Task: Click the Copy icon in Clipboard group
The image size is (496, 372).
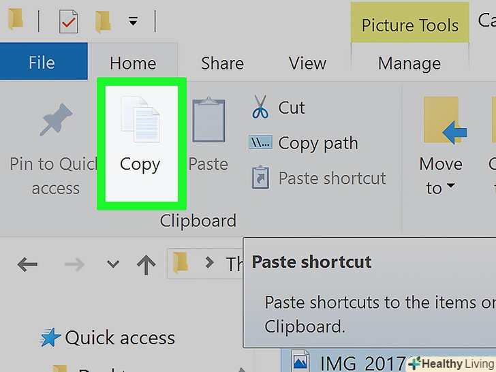Action: (140, 123)
